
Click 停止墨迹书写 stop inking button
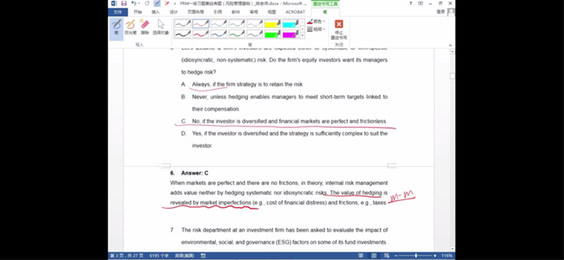click(339, 29)
